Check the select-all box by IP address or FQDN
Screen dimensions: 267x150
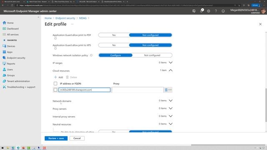tap(55, 83)
